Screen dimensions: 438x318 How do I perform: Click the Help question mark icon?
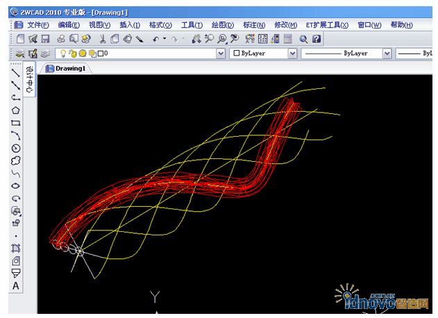[317, 39]
